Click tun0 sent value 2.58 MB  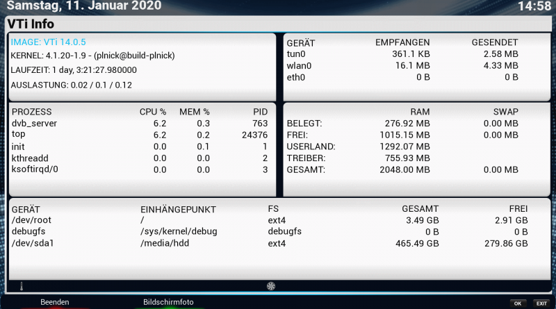point(501,54)
